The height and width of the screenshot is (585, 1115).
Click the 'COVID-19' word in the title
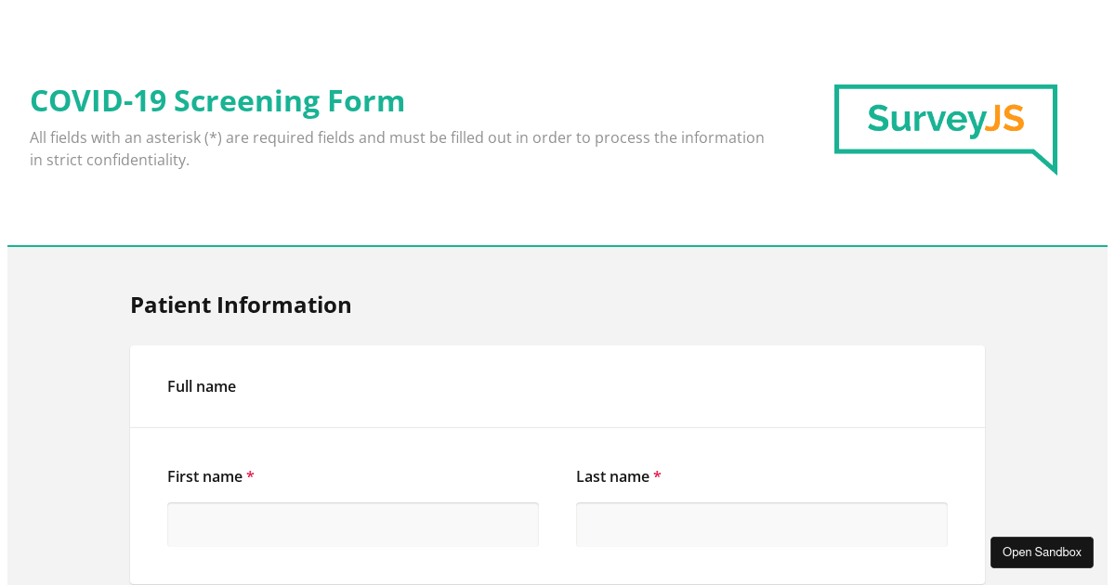pos(98,100)
